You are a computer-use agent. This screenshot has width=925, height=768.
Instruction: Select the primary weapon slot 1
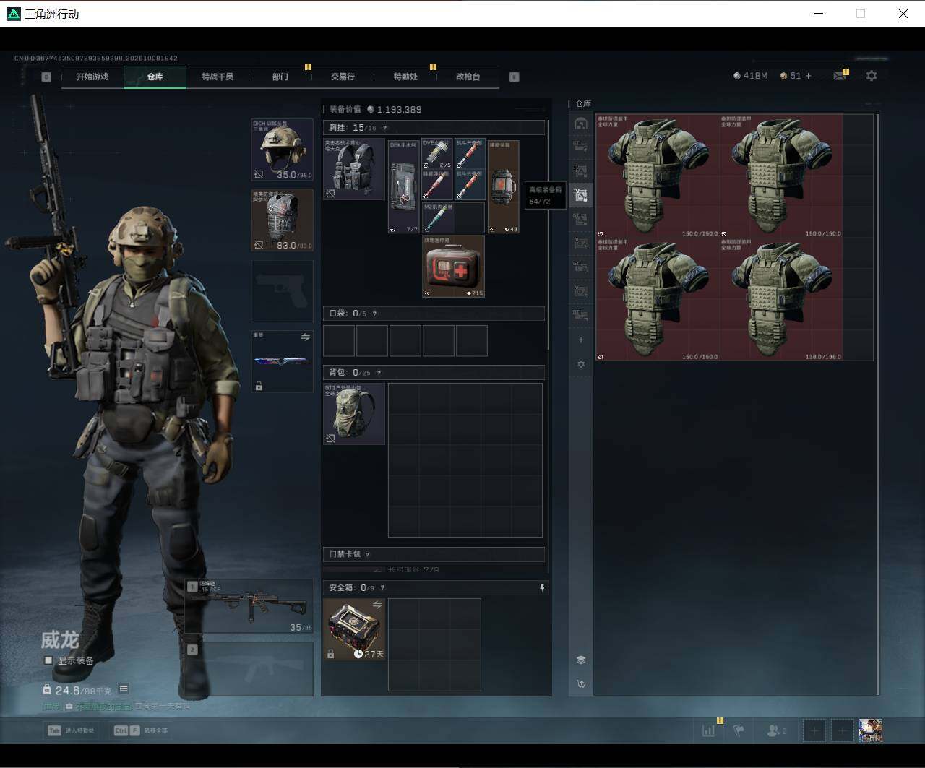coord(249,605)
